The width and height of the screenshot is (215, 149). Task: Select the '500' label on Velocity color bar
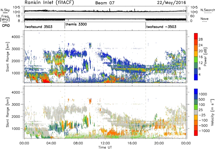coord(202,100)
